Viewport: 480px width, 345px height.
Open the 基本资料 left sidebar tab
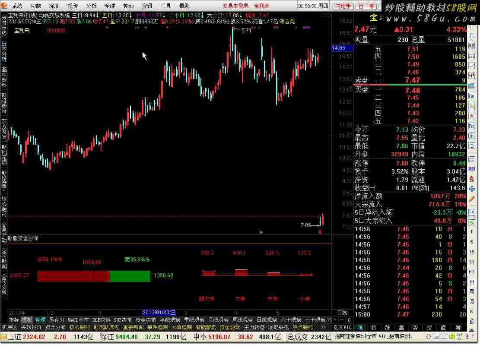pos(4,77)
